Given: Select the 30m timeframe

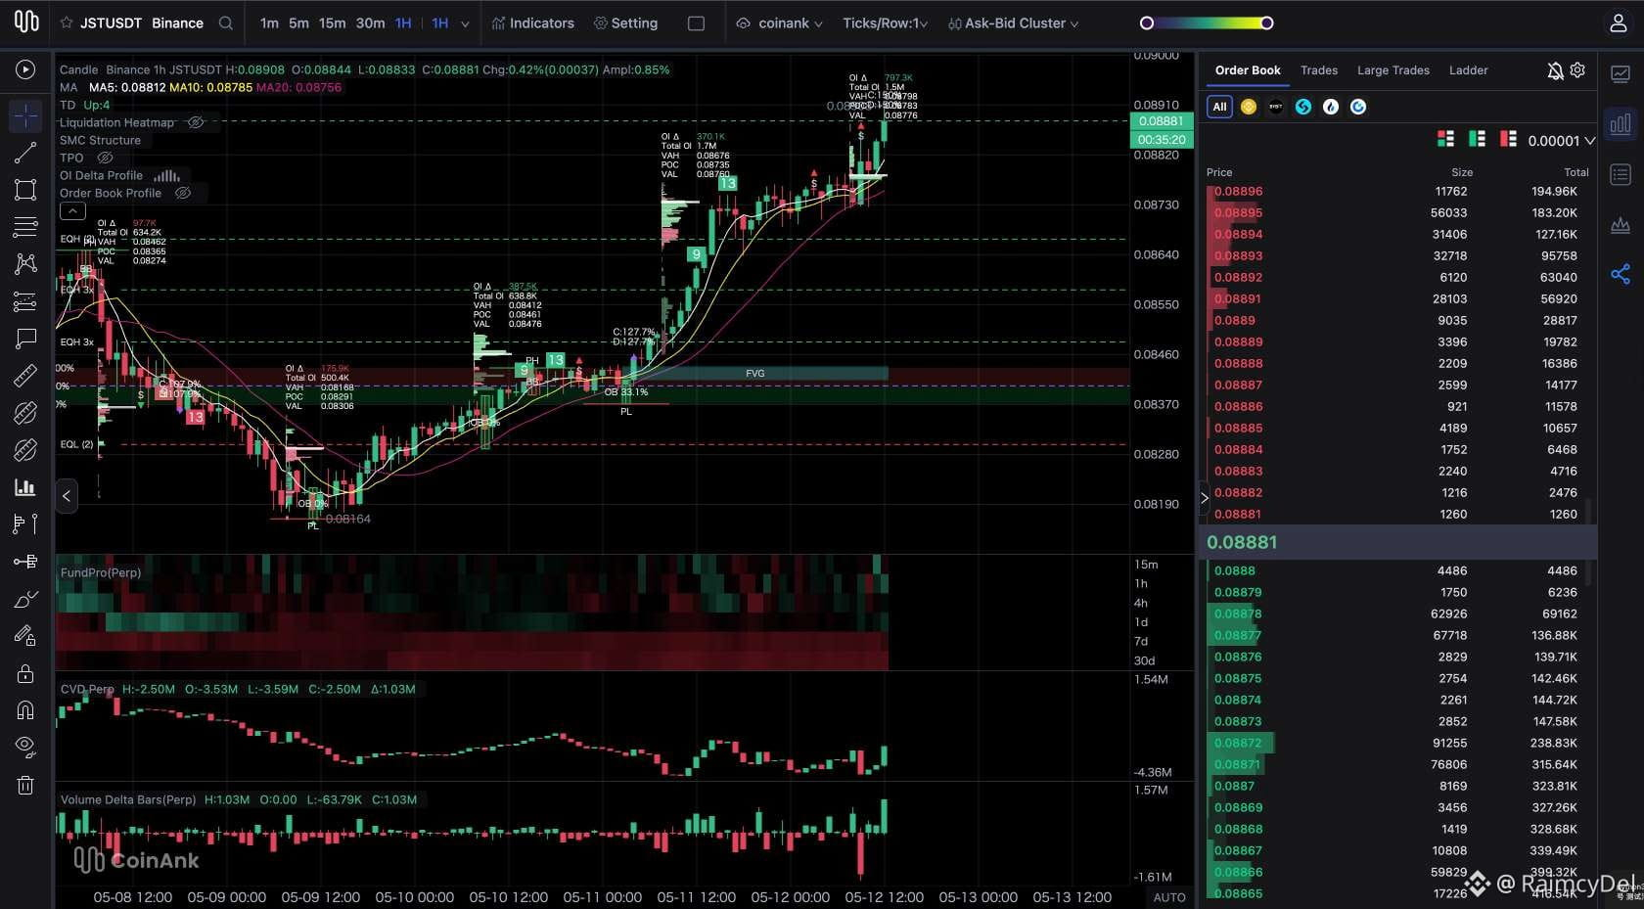Looking at the screenshot, I should tap(370, 23).
